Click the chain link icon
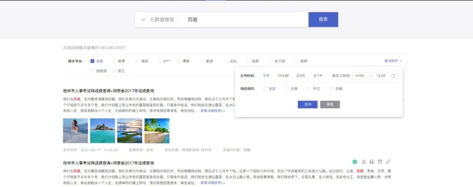This screenshot has width=473, height=187. [x=388, y=162]
